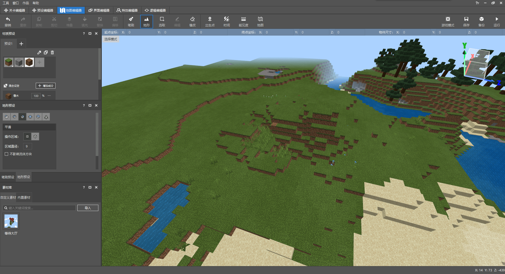Enable the 不影响流体方块 checkbox
505x274 pixels.
(x=7, y=154)
